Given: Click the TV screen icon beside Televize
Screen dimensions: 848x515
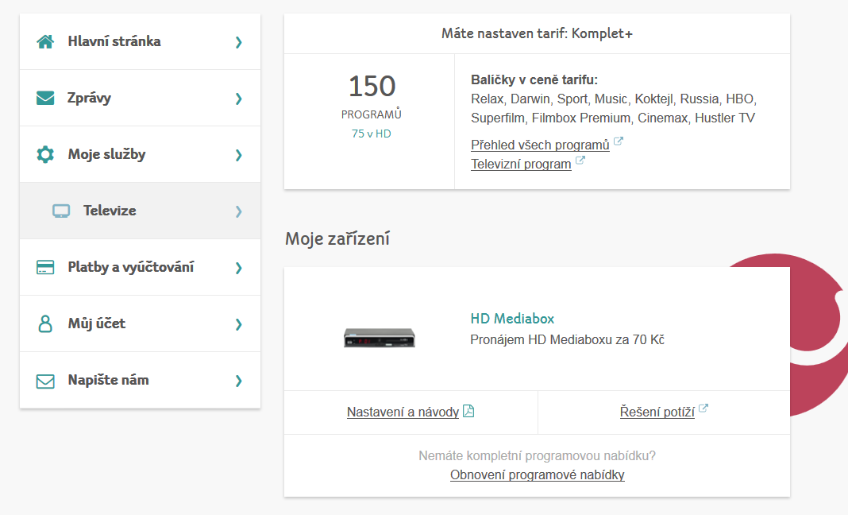Looking at the screenshot, I should [x=61, y=211].
